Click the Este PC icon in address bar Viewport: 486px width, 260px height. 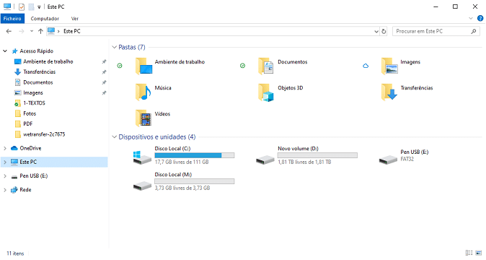[51, 31]
